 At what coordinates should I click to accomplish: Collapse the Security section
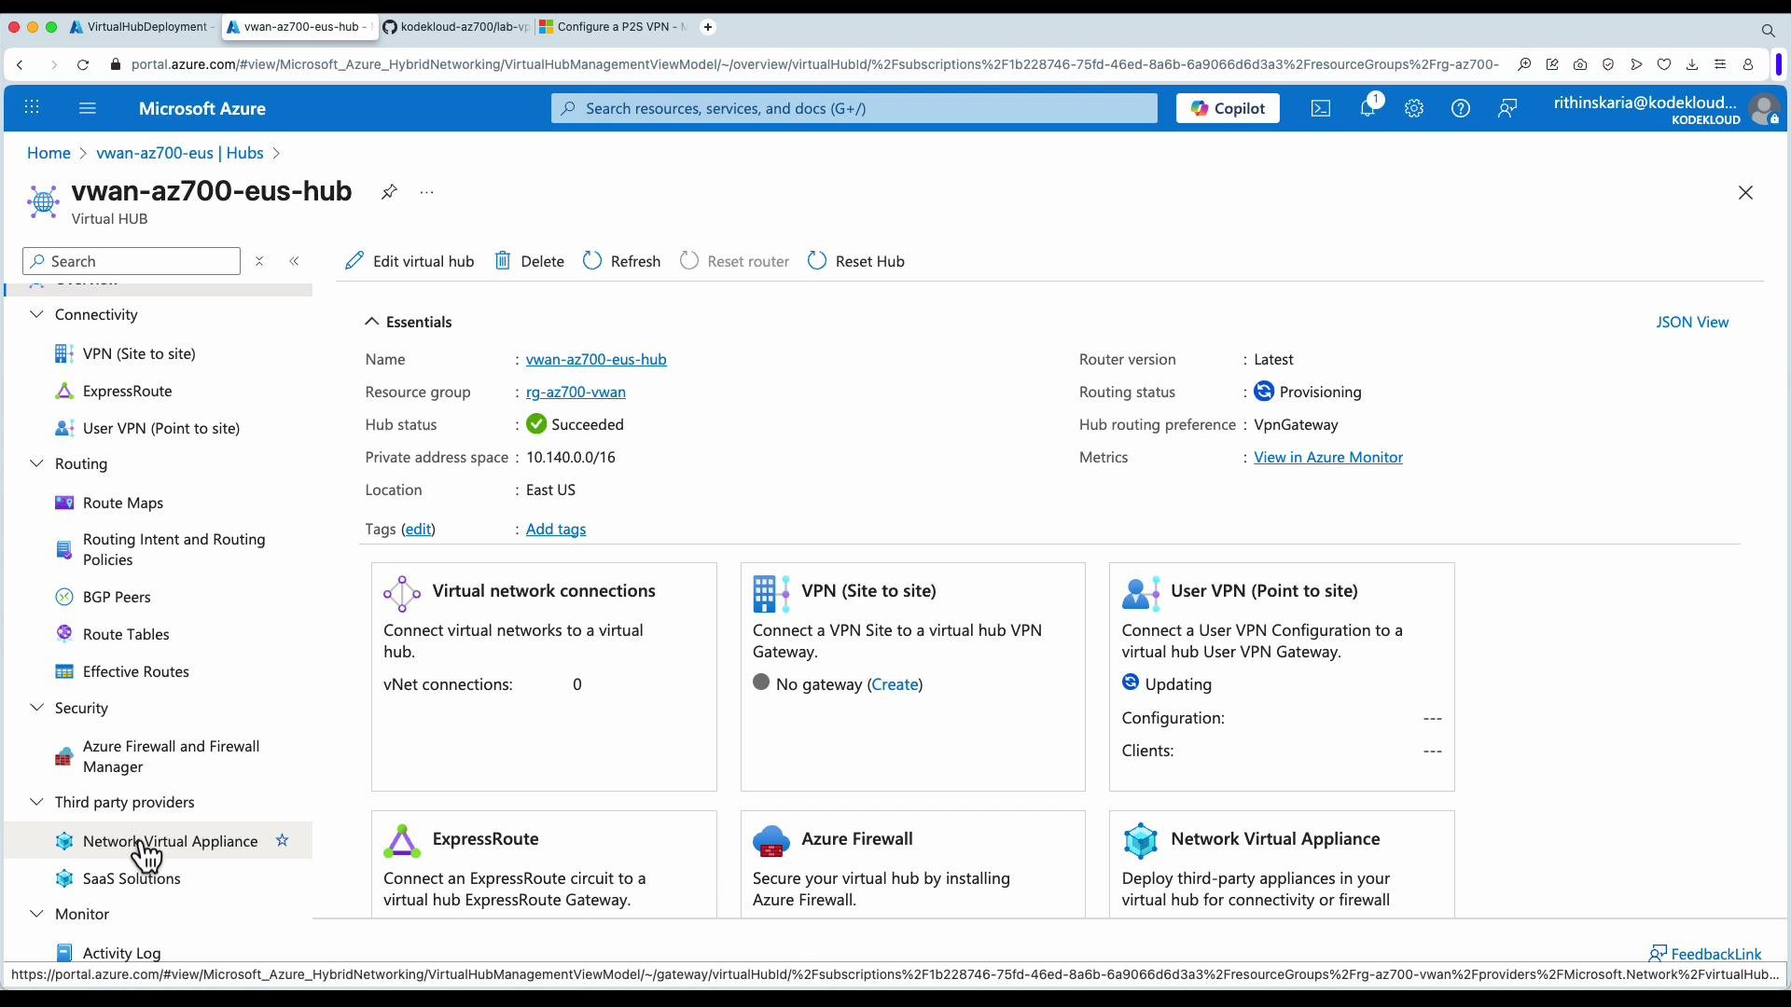[x=36, y=708]
